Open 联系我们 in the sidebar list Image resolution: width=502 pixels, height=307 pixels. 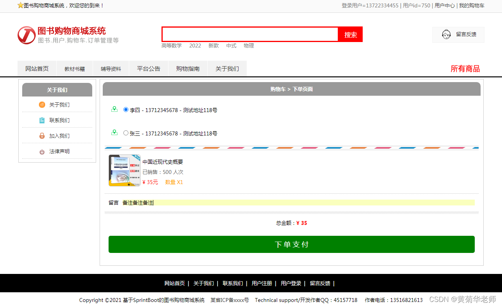point(60,120)
